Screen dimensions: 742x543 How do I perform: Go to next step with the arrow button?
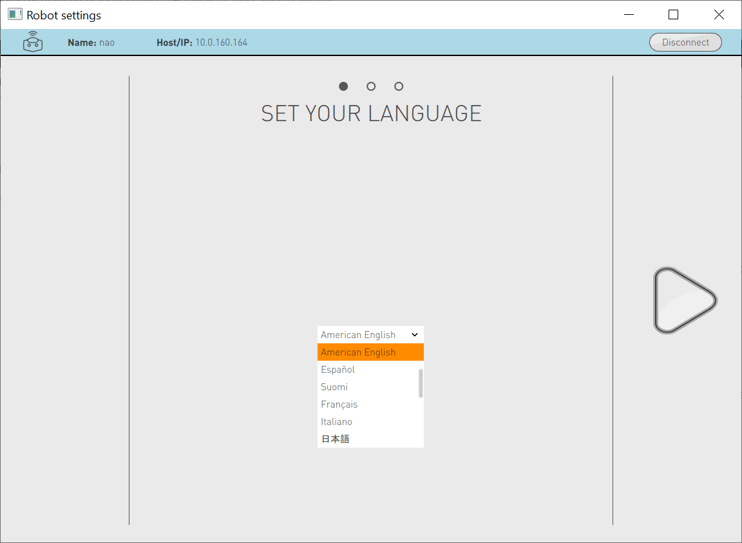click(685, 300)
